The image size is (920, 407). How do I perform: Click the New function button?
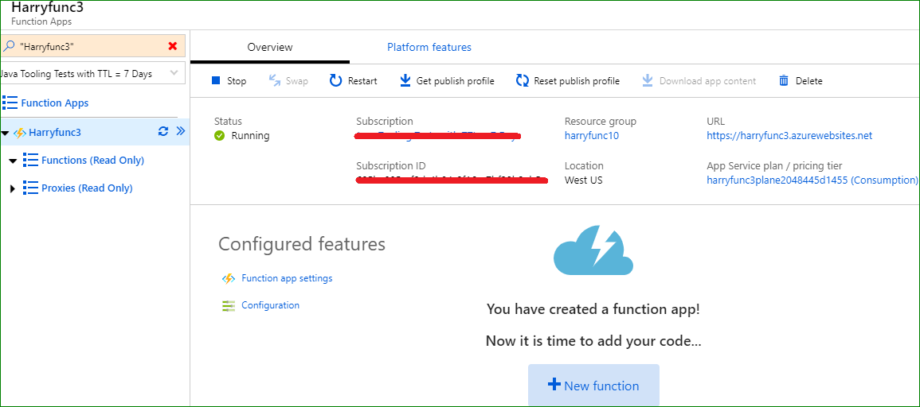[593, 386]
